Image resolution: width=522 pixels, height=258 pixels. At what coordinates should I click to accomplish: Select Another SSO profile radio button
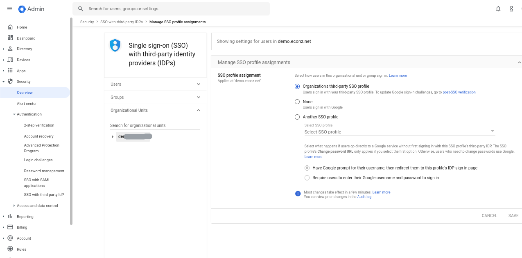click(297, 117)
